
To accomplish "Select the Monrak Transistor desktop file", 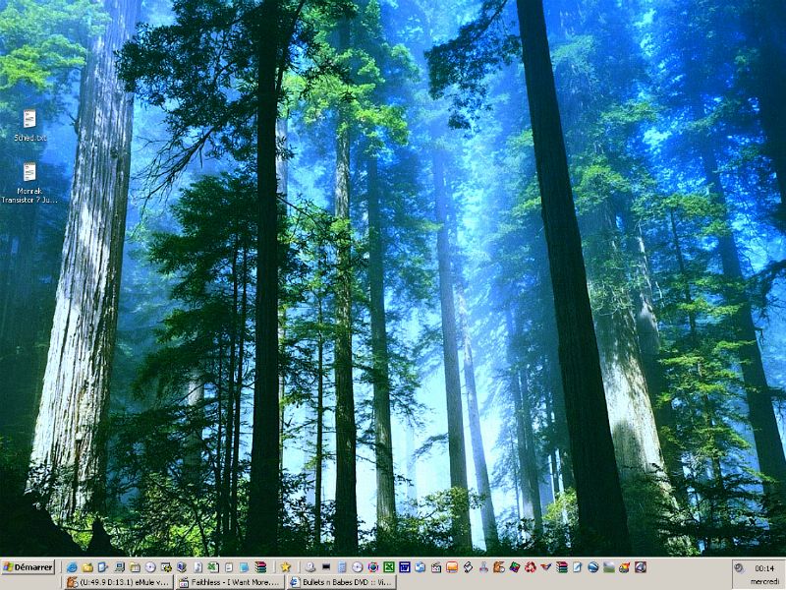I will 29,183.
